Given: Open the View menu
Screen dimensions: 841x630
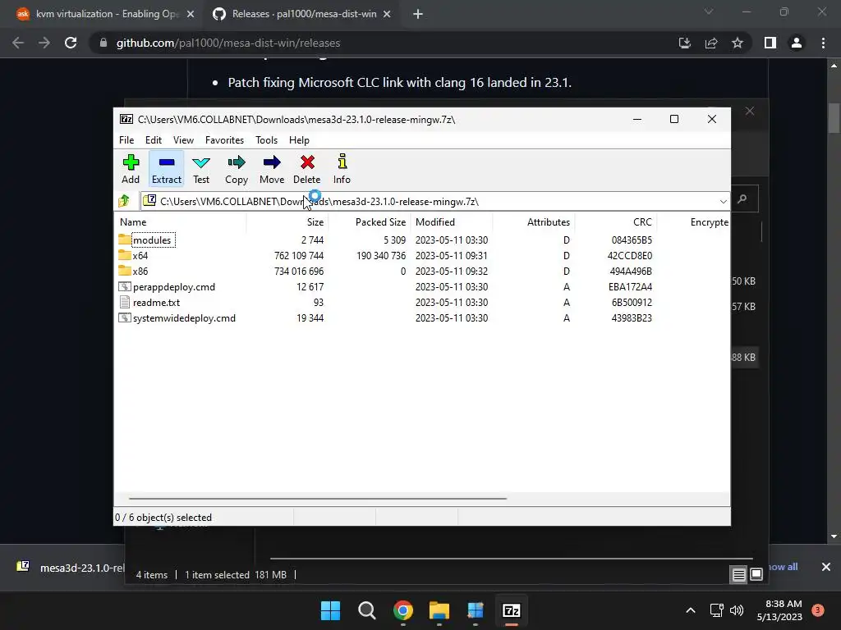Looking at the screenshot, I should pyautogui.click(x=183, y=139).
